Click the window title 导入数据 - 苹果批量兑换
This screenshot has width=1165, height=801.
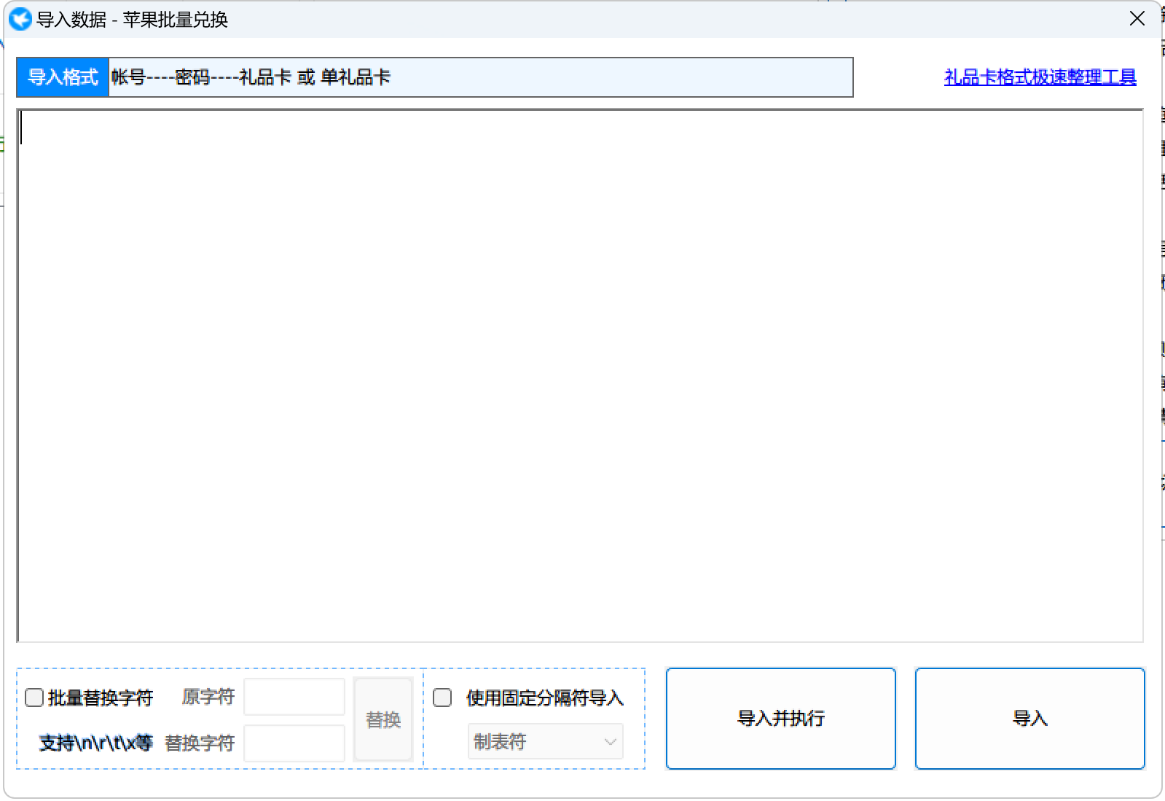click(x=132, y=20)
